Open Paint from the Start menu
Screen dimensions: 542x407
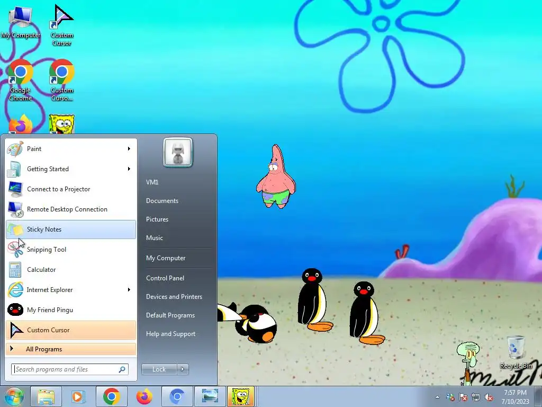click(x=71, y=149)
